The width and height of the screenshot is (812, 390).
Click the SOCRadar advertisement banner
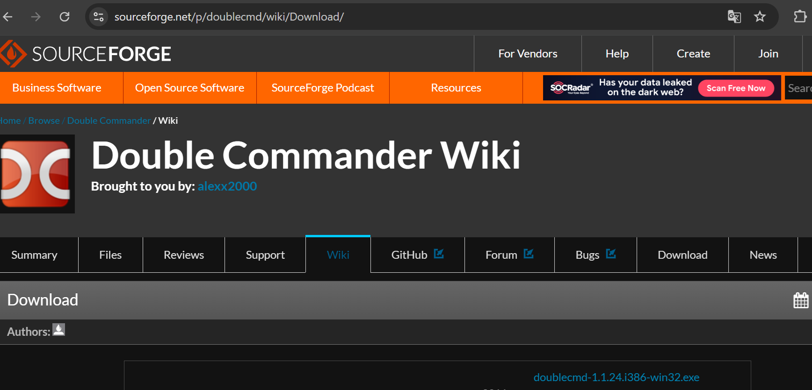(662, 88)
